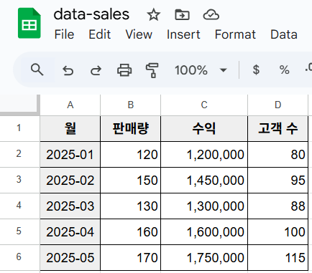This screenshot has height=273, width=312.
Task: Select row 1 header
Action: (19, 128)
